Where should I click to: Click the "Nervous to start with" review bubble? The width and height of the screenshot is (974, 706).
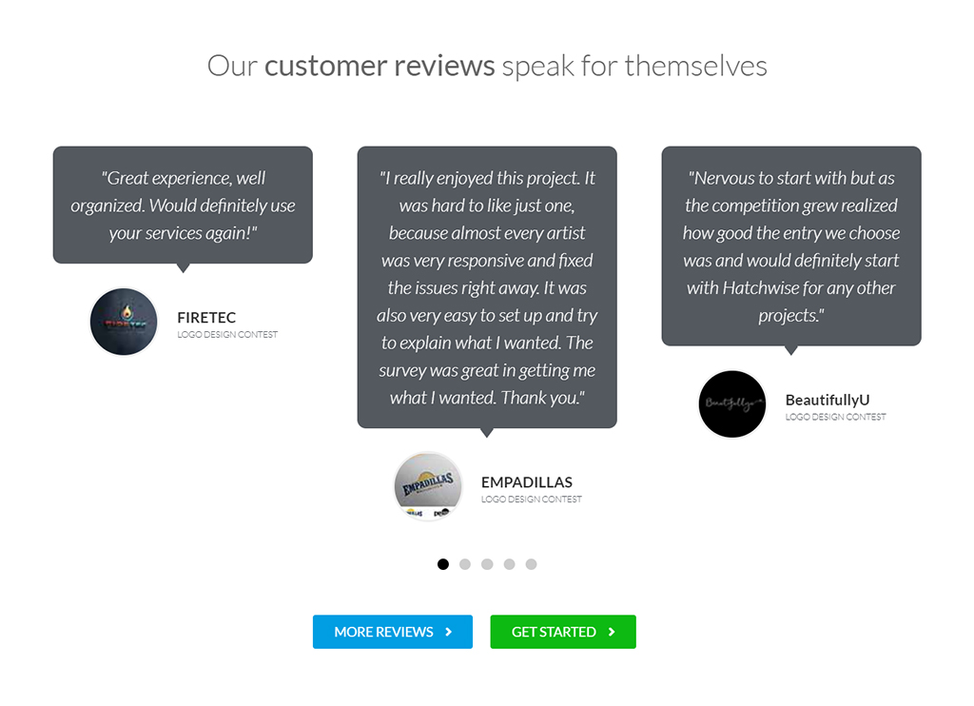pyautogui.click(x=791, y=246)
